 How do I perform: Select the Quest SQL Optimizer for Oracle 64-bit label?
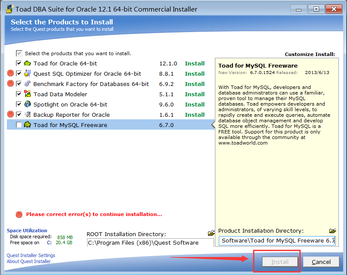87,74
